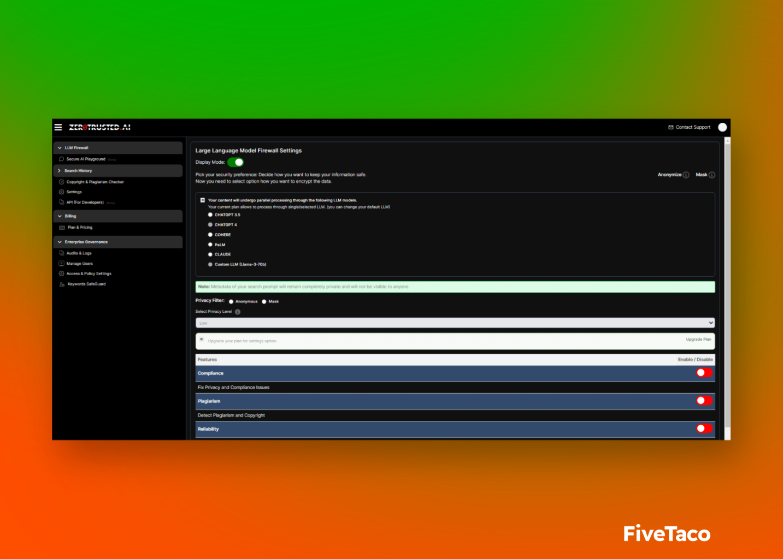This screenshot has width=783, height=559.
Task: Click the Select Privacy Level info icon
Action: 237,312
